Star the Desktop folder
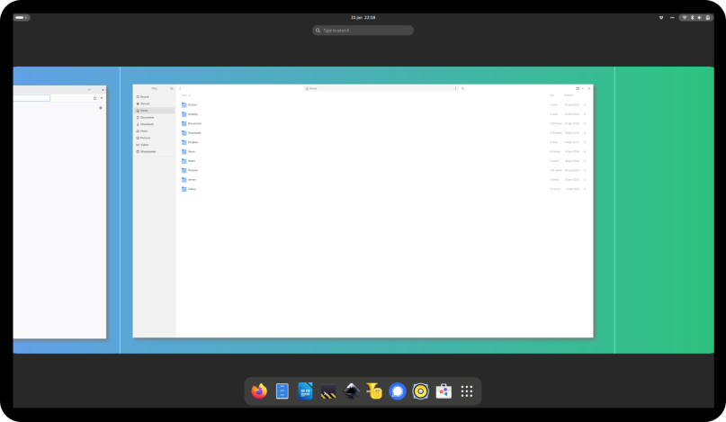Image resolution: width=726 pixels, height=422 pixels. (585, 114)
